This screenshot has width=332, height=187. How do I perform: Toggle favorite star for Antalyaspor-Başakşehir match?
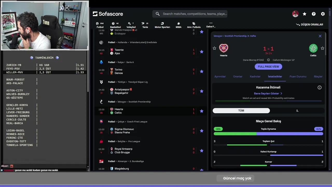tap(202, 91)
